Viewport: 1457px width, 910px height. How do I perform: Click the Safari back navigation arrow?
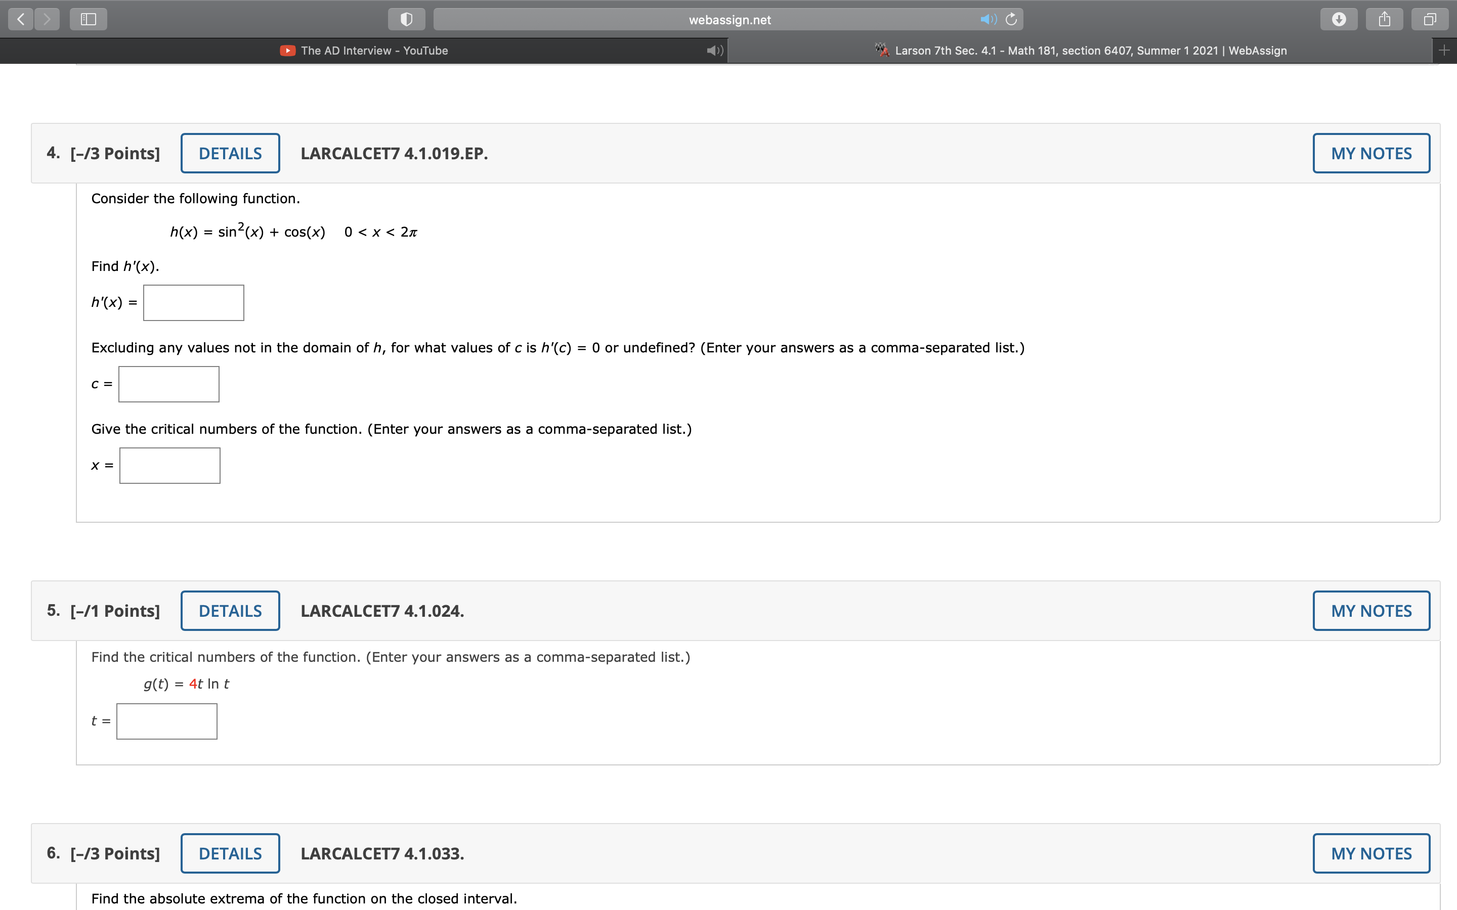coord(20,19)
